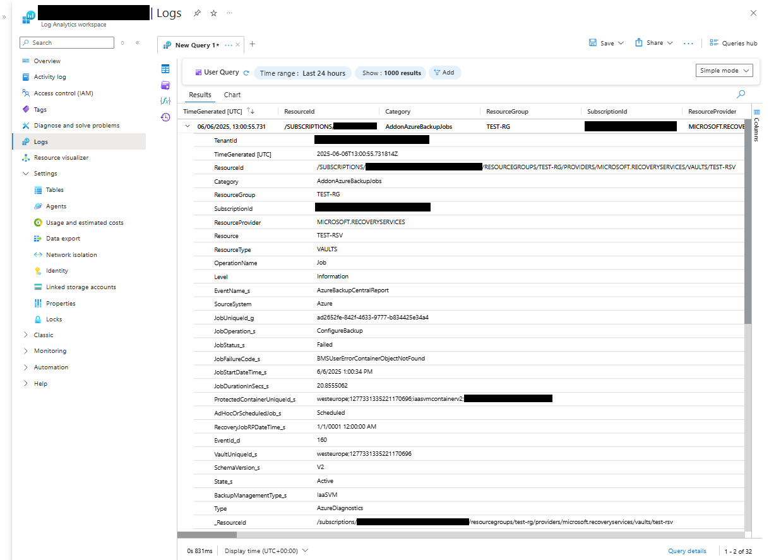Open Activity log

point(50,77)
